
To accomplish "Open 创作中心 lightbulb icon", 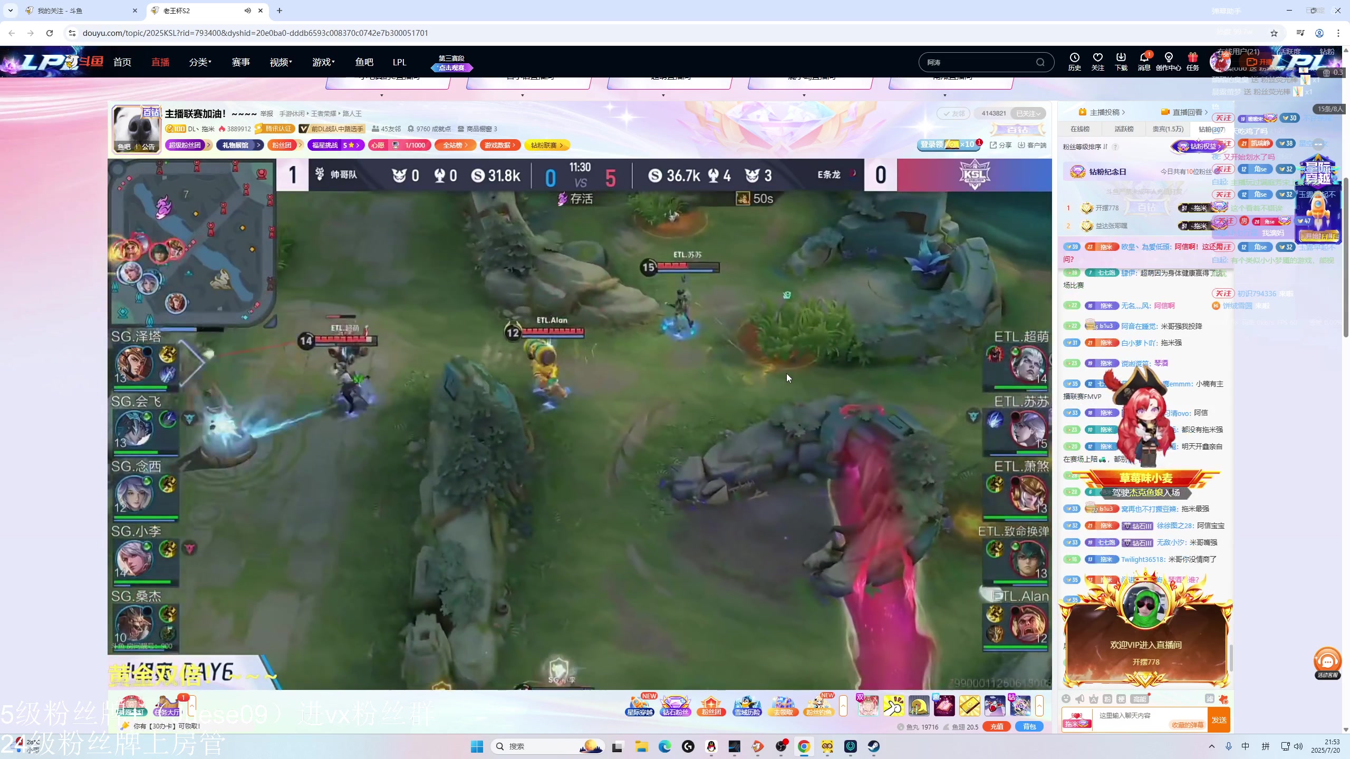I will coord(1168,61).
